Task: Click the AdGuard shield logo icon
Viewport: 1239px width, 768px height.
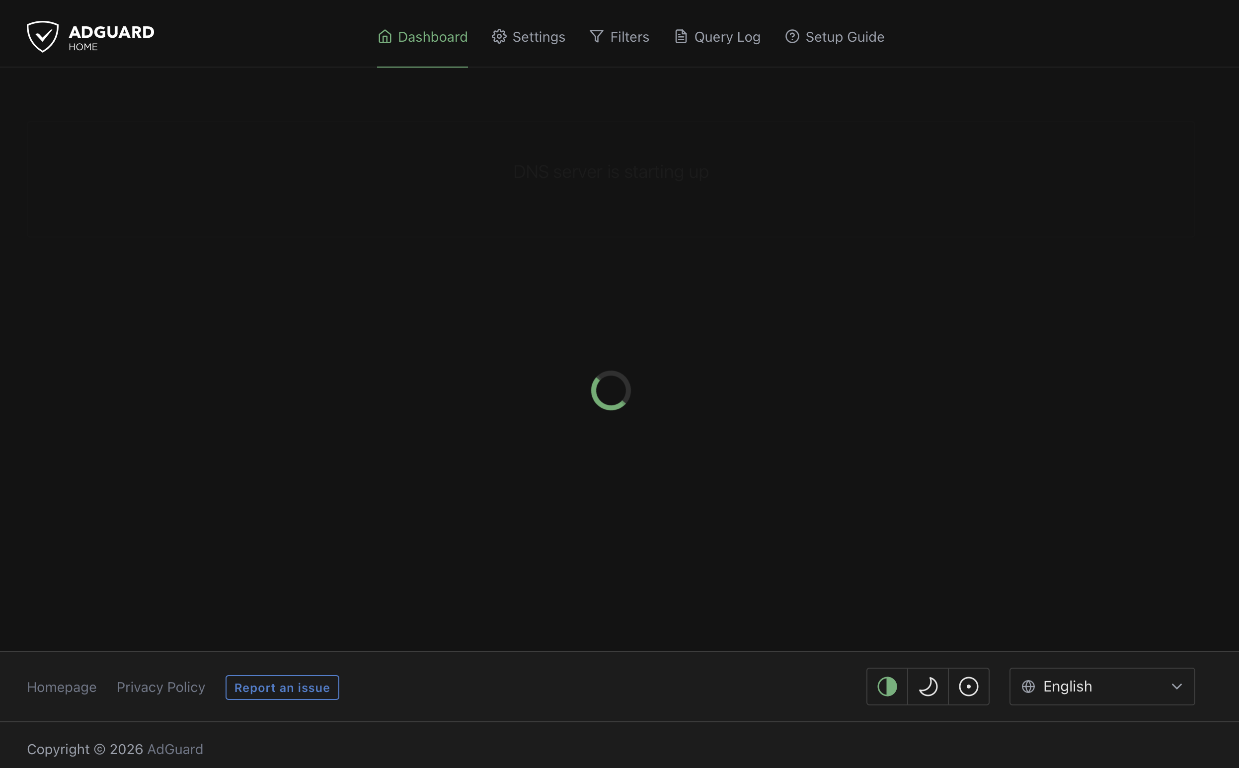Action: pyautogui.click(x=43, y=37)
